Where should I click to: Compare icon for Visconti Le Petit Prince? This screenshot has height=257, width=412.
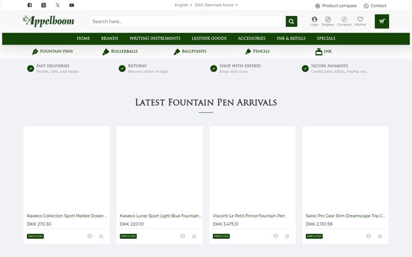[x=287, y=236]
